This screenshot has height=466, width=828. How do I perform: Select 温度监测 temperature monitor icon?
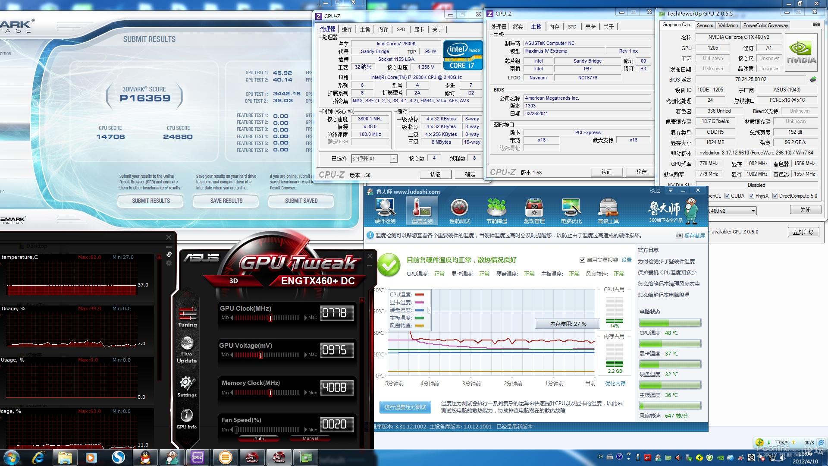[422, 211]
